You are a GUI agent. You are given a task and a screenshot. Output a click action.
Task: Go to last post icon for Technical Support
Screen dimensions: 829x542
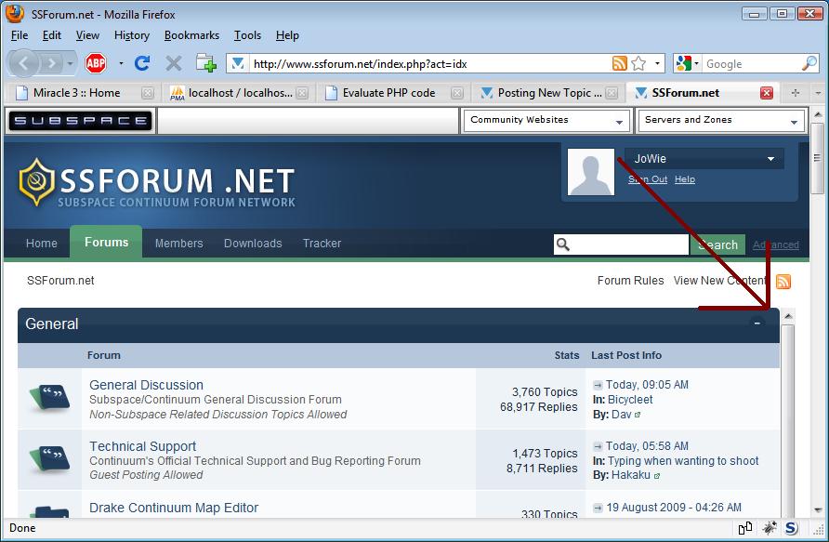click(x=598, y=446)
